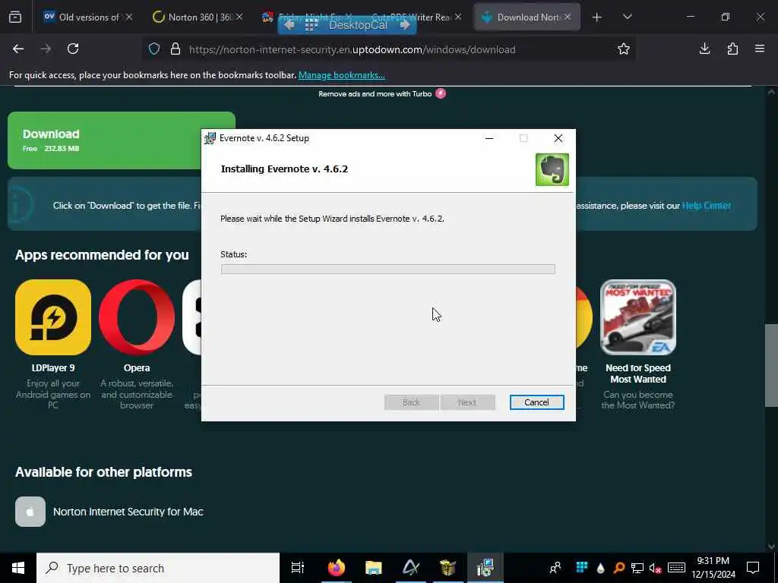
Task: Click the Apple icon for Mac version
Action: (x=30, y=512)
